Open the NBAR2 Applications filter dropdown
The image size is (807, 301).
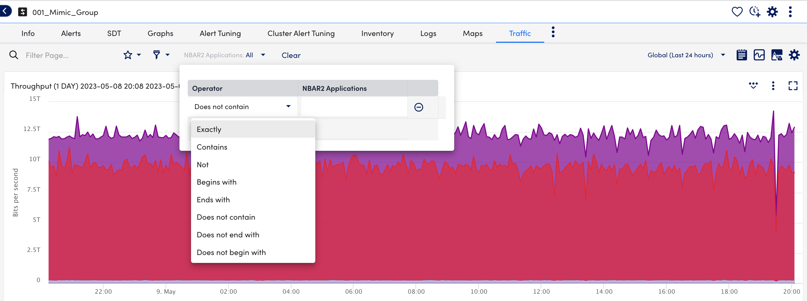224,55
